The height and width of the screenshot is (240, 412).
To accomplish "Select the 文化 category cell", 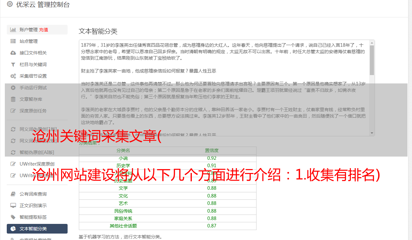I will pos(123,196).
